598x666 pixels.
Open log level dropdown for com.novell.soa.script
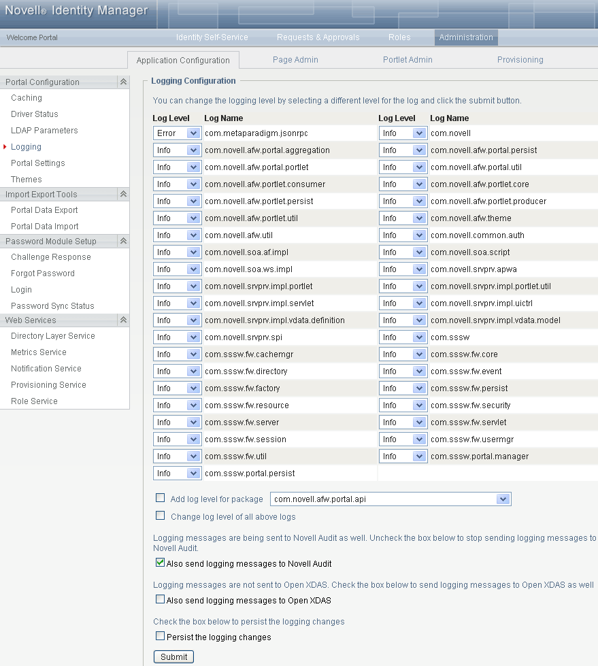[x=403, y=252]
